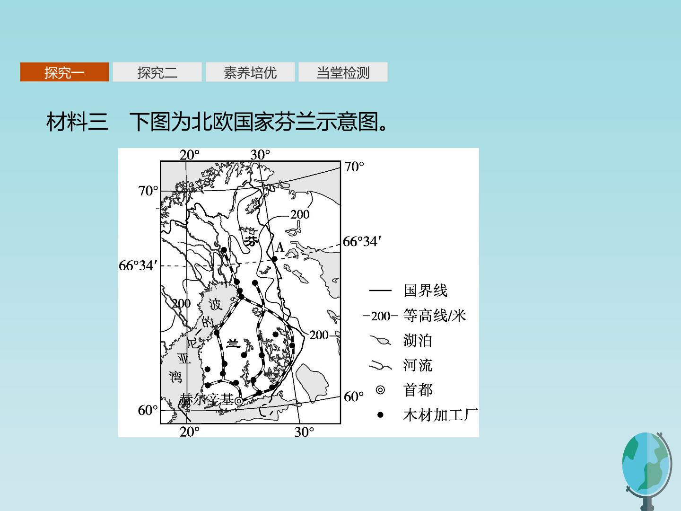Switch to the 探究二 tab

157,72
